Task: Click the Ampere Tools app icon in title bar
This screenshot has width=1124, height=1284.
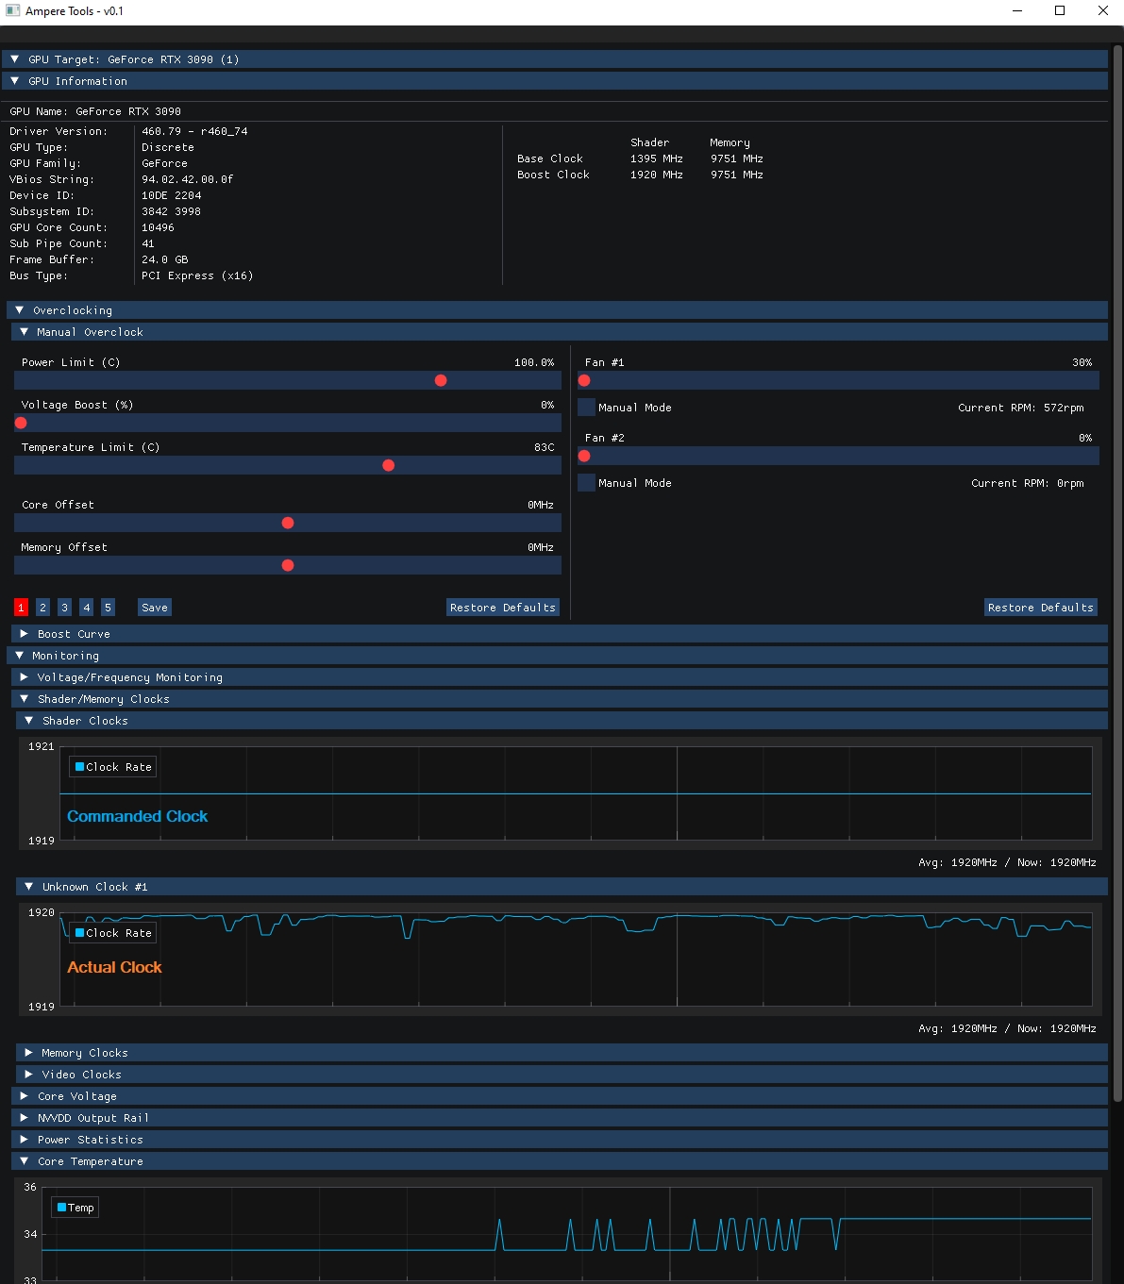Action: pyautogui.click(x=12, y=11)
